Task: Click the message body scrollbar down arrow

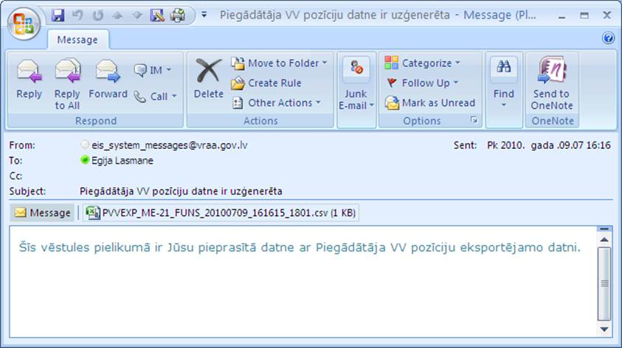Action: (x=604, y=330)
